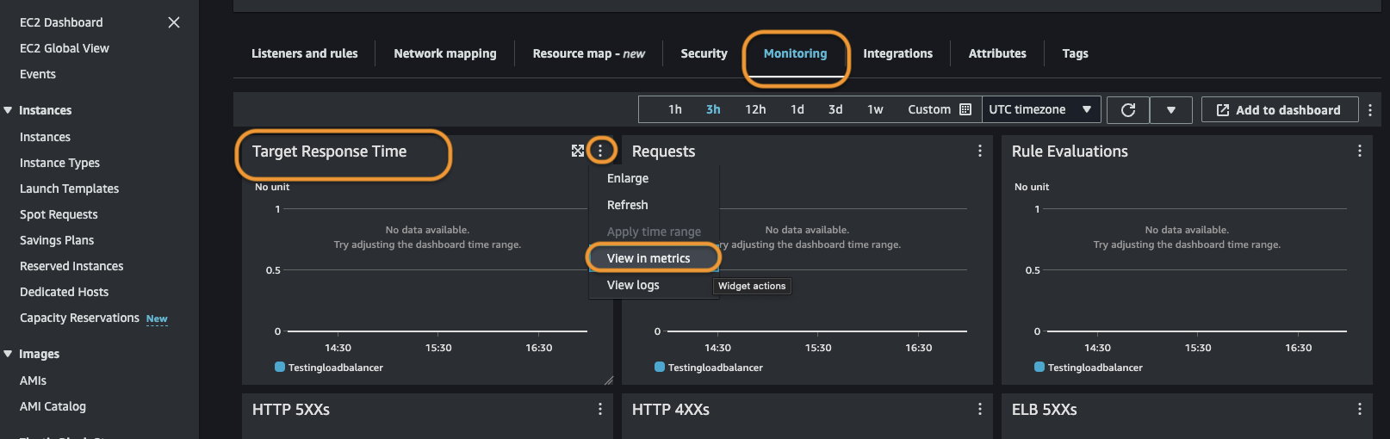
Task: Collapse the Images section in sidebar
Action: coord(8,354)
